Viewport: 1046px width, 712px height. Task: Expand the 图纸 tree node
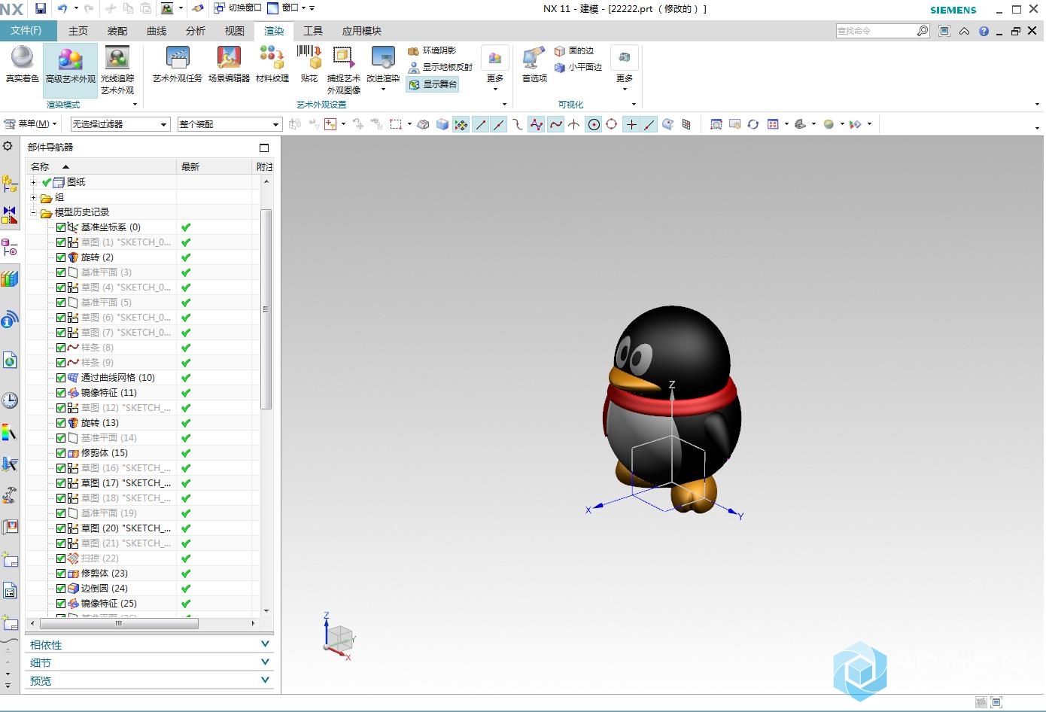tap(33, 182)
